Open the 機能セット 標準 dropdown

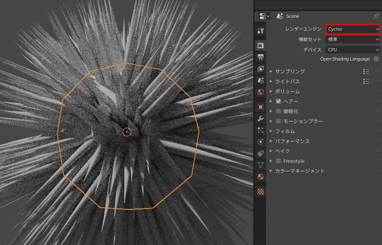click(353, 39)
